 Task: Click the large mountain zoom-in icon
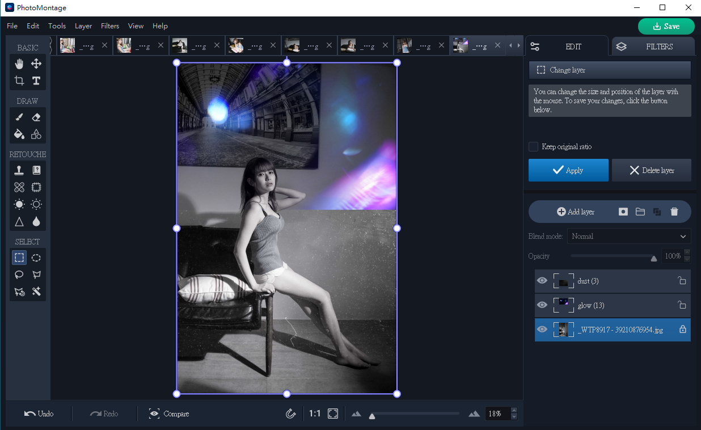coord(474,414)
